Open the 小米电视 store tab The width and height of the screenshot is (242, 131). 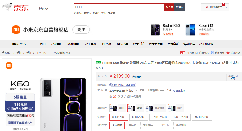tap(91, 44)
